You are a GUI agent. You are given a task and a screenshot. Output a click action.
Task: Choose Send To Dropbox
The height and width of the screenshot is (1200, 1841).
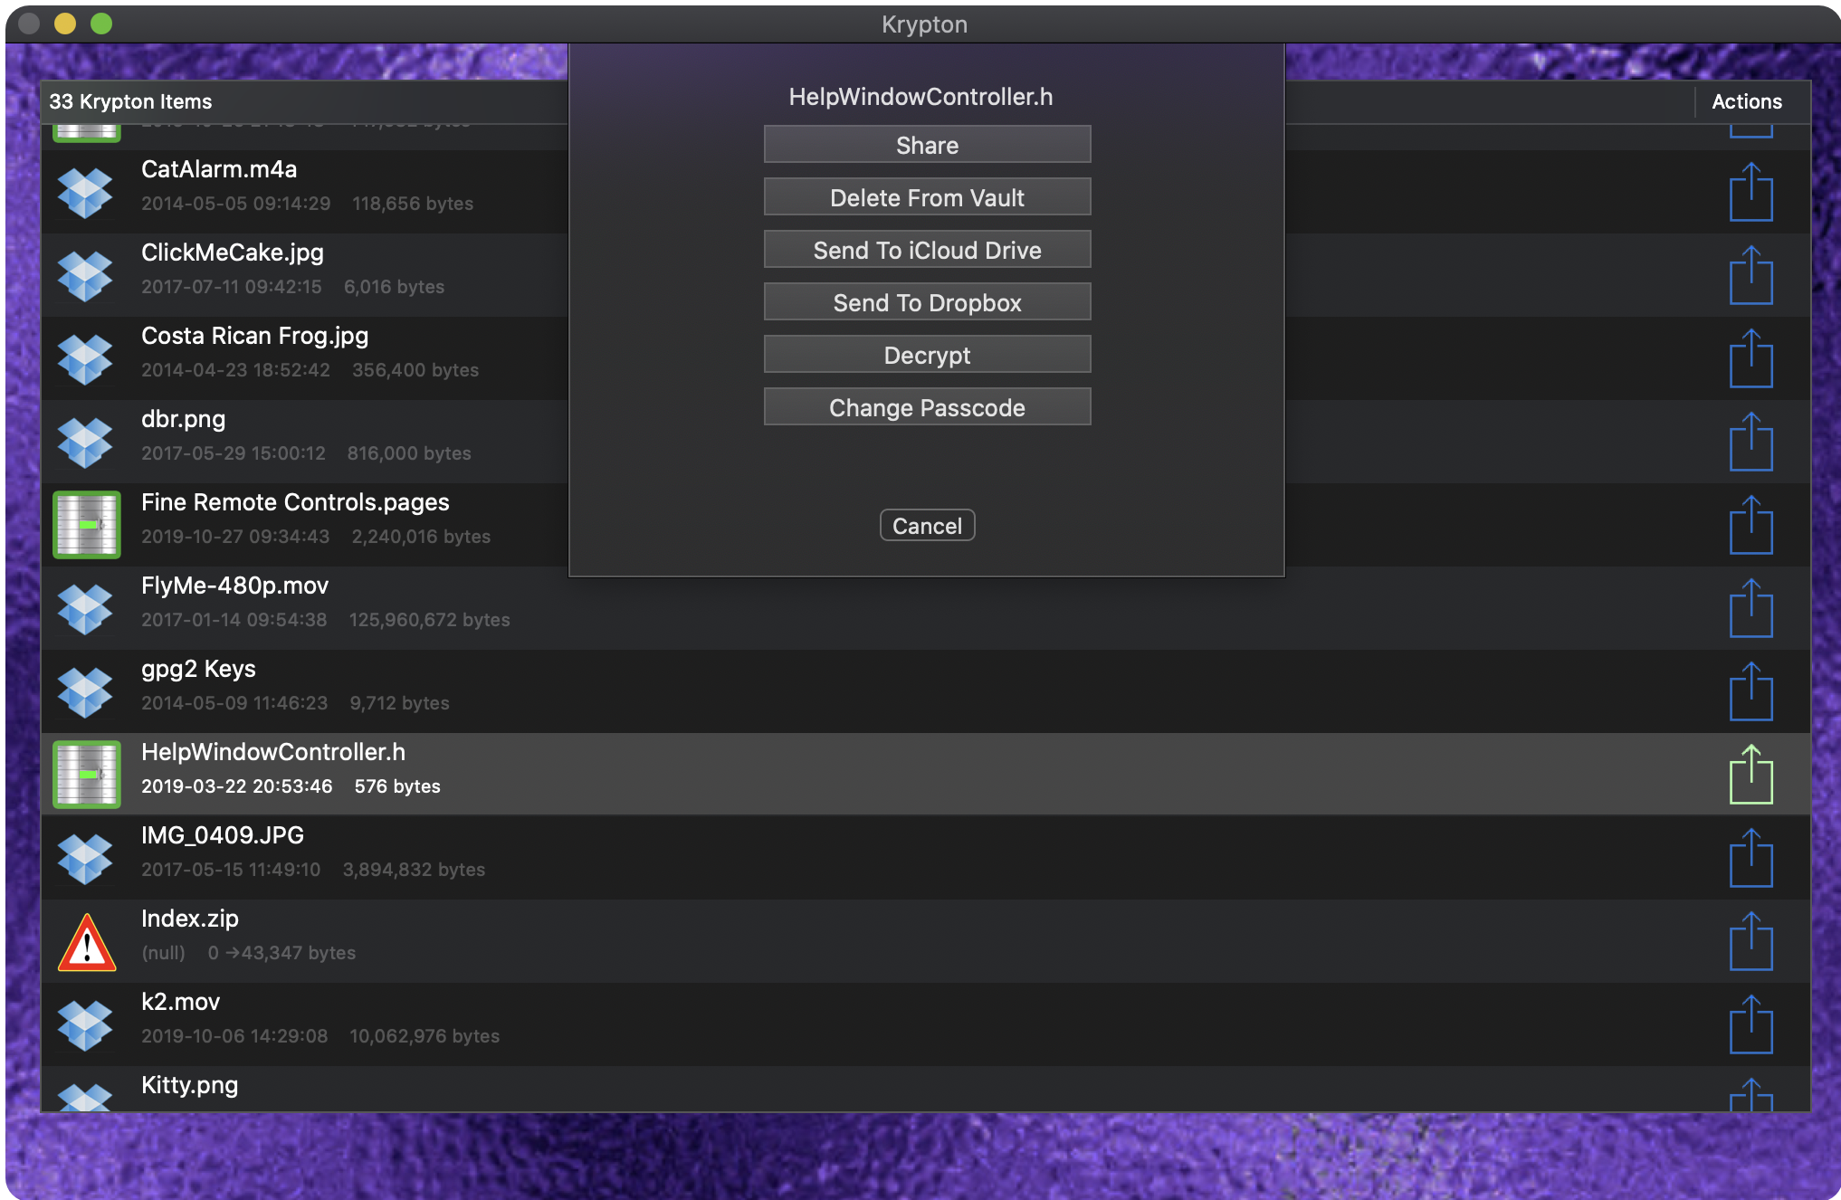927,302
